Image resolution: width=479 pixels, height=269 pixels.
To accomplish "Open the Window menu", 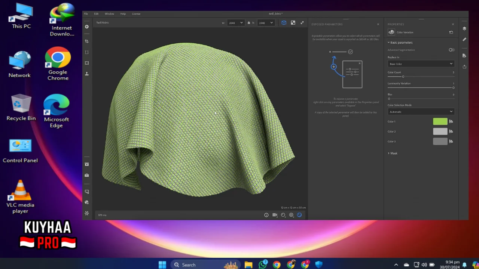I will pyautogui.click(x=109, y=14).
